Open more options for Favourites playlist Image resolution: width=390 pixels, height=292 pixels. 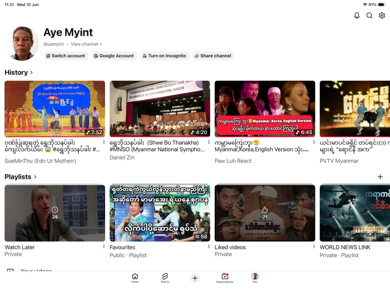coord(209,246)
